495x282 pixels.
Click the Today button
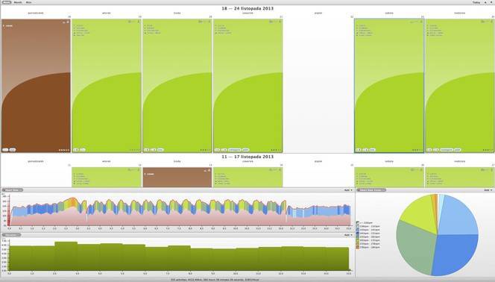[x=476, y=2]
